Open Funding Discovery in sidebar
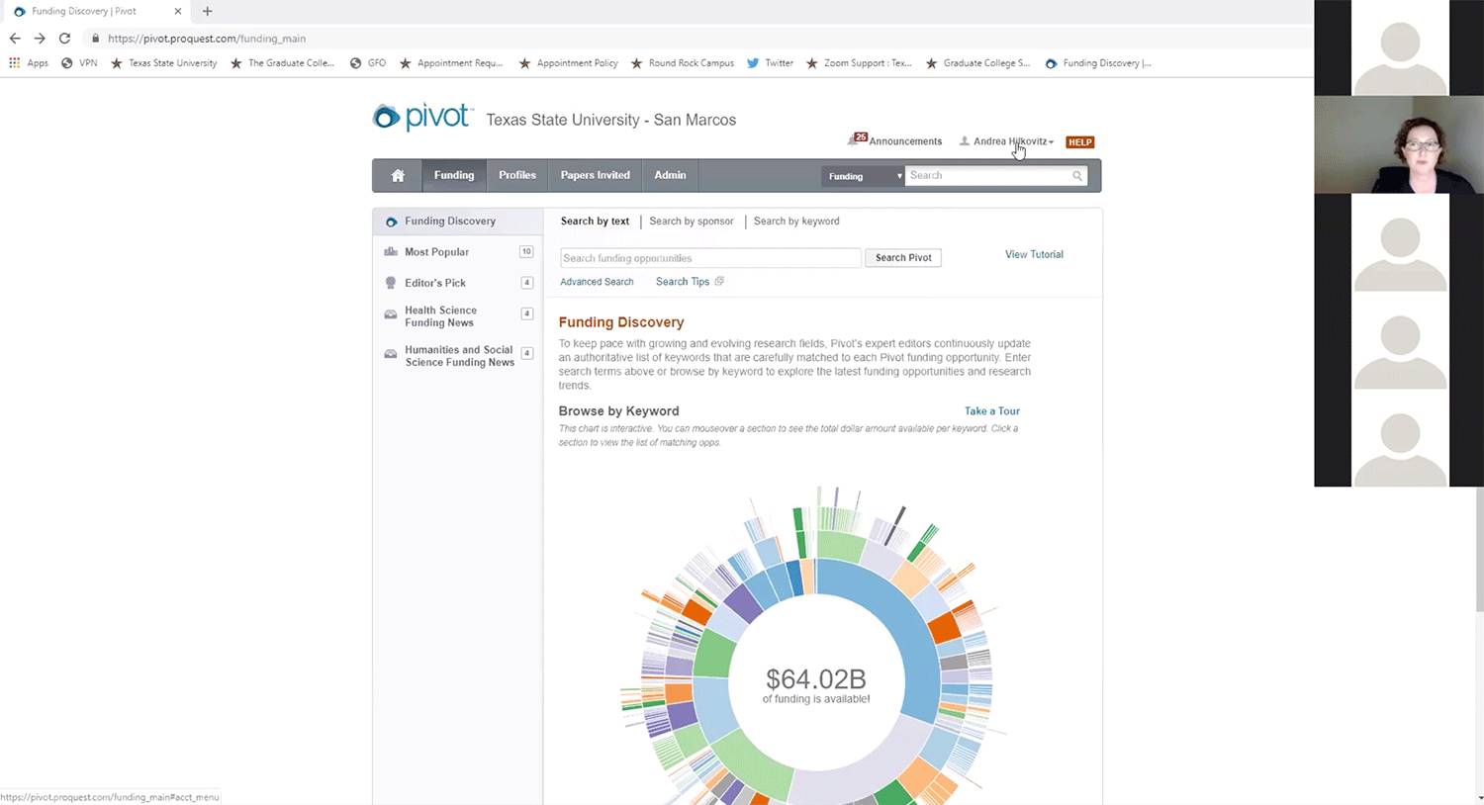Image resolution: width=1484 pixels, height=805 pixels. pos(458,221)
